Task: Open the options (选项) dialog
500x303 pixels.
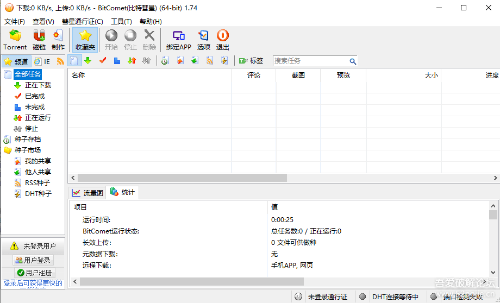Action: pos(203,40)
